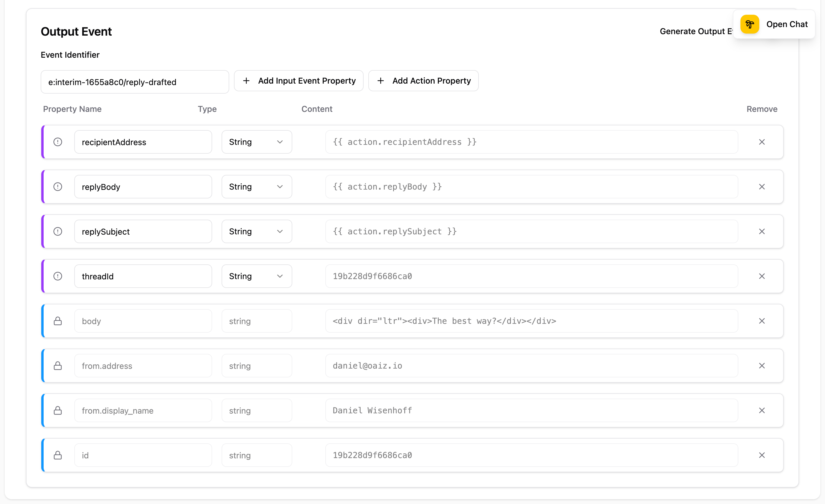The image size is (825, 504).
Task: Open Chat from the top-right corner
Action: [787, 24]
